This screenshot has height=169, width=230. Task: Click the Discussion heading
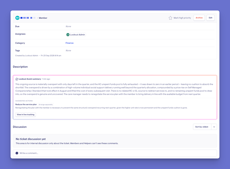20,127
